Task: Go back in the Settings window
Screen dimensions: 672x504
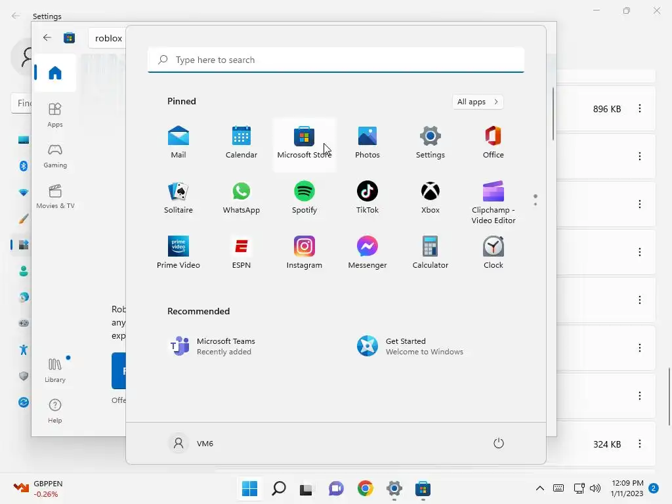Action: click(16, 16)
